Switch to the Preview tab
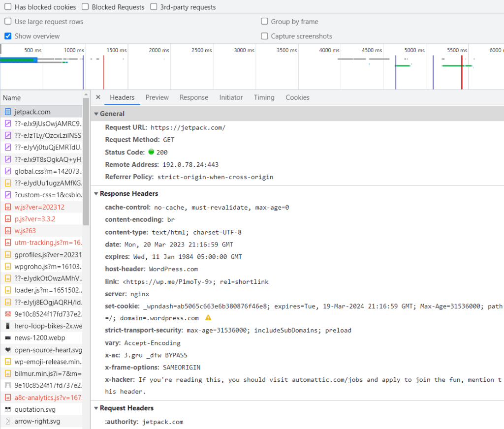The width and height of the screenshot is (504, 429). 157,97
